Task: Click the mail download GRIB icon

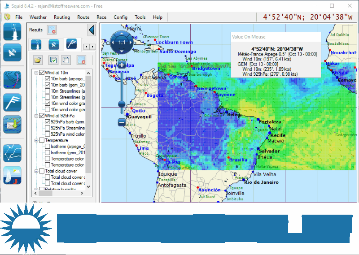Action: [x=12, y=124]
